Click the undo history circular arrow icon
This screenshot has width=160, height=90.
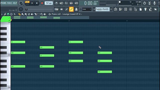[x=144, y=3]
